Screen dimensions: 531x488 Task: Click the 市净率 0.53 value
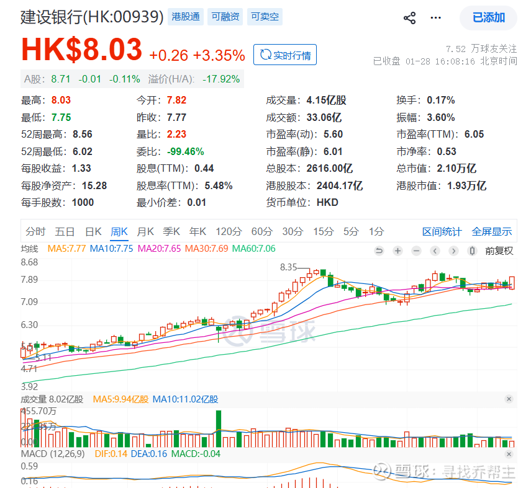447,151
